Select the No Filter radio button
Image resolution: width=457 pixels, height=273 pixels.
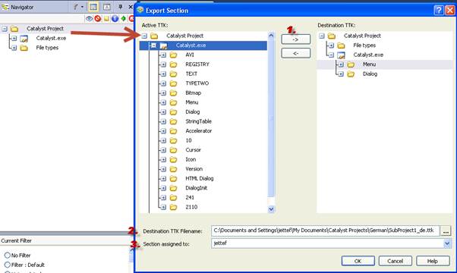[x=8, y=256]
